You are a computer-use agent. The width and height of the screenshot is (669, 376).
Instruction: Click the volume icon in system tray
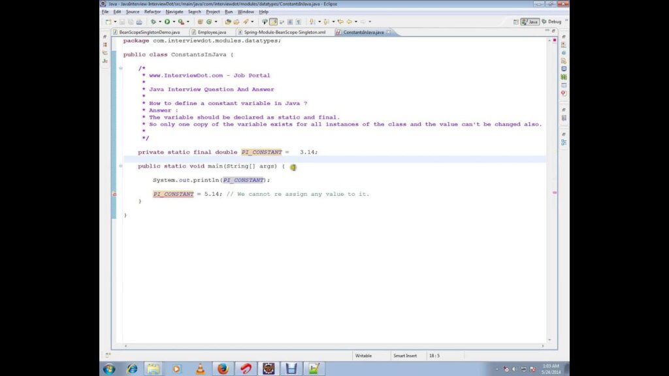(x=515, y=369)
